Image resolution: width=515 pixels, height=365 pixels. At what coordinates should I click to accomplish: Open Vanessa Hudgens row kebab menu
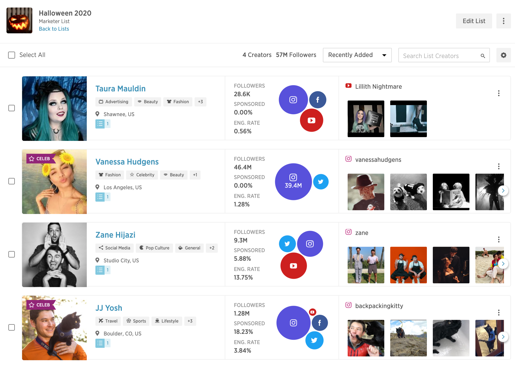click(x=499, y=166)
